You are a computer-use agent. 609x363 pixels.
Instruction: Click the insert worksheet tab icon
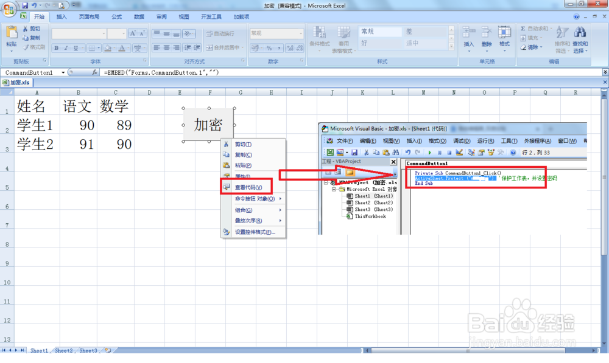click(x=108, y=351)
